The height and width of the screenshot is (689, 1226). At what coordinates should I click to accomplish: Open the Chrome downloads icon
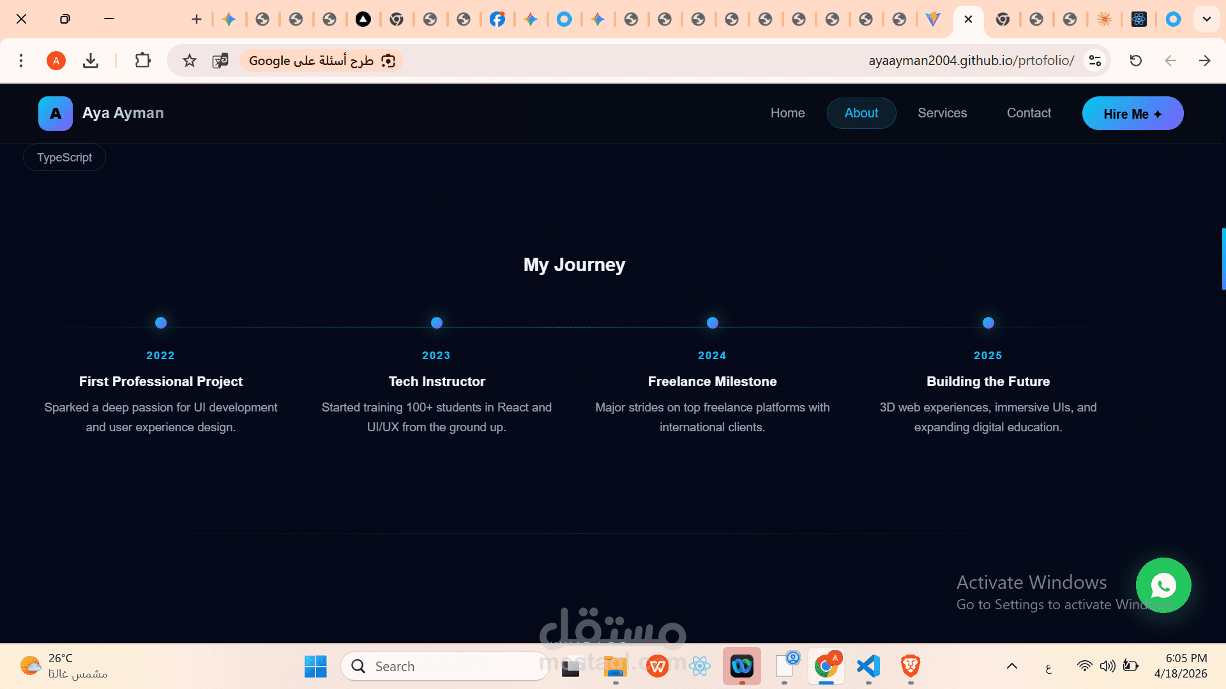click(91, 61)
